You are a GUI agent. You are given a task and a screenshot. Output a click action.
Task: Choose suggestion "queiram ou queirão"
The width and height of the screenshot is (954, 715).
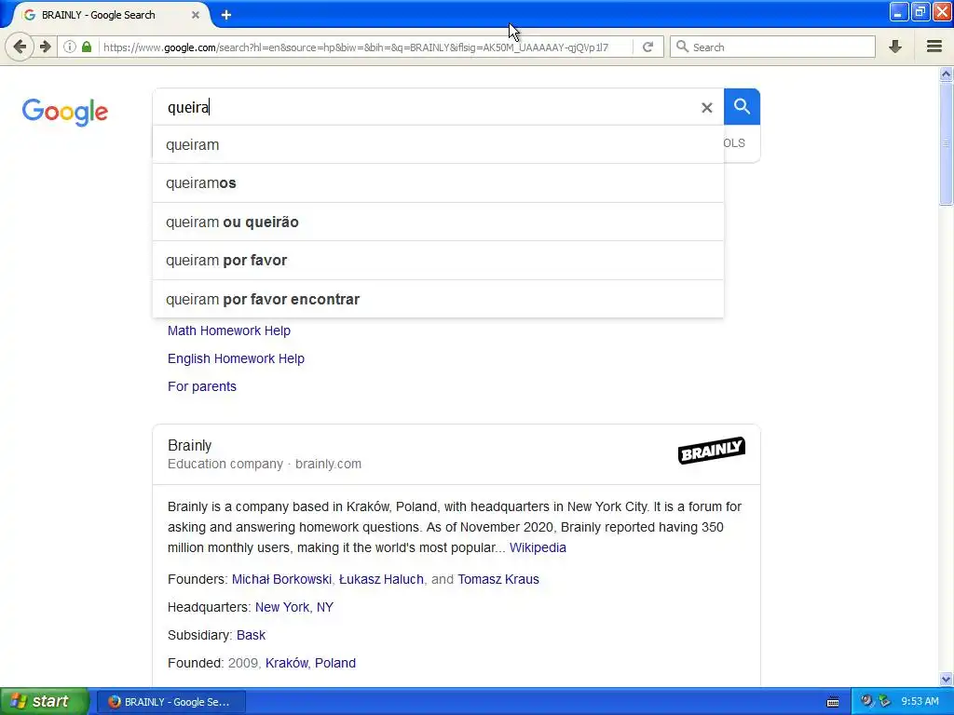click(438, 222)
